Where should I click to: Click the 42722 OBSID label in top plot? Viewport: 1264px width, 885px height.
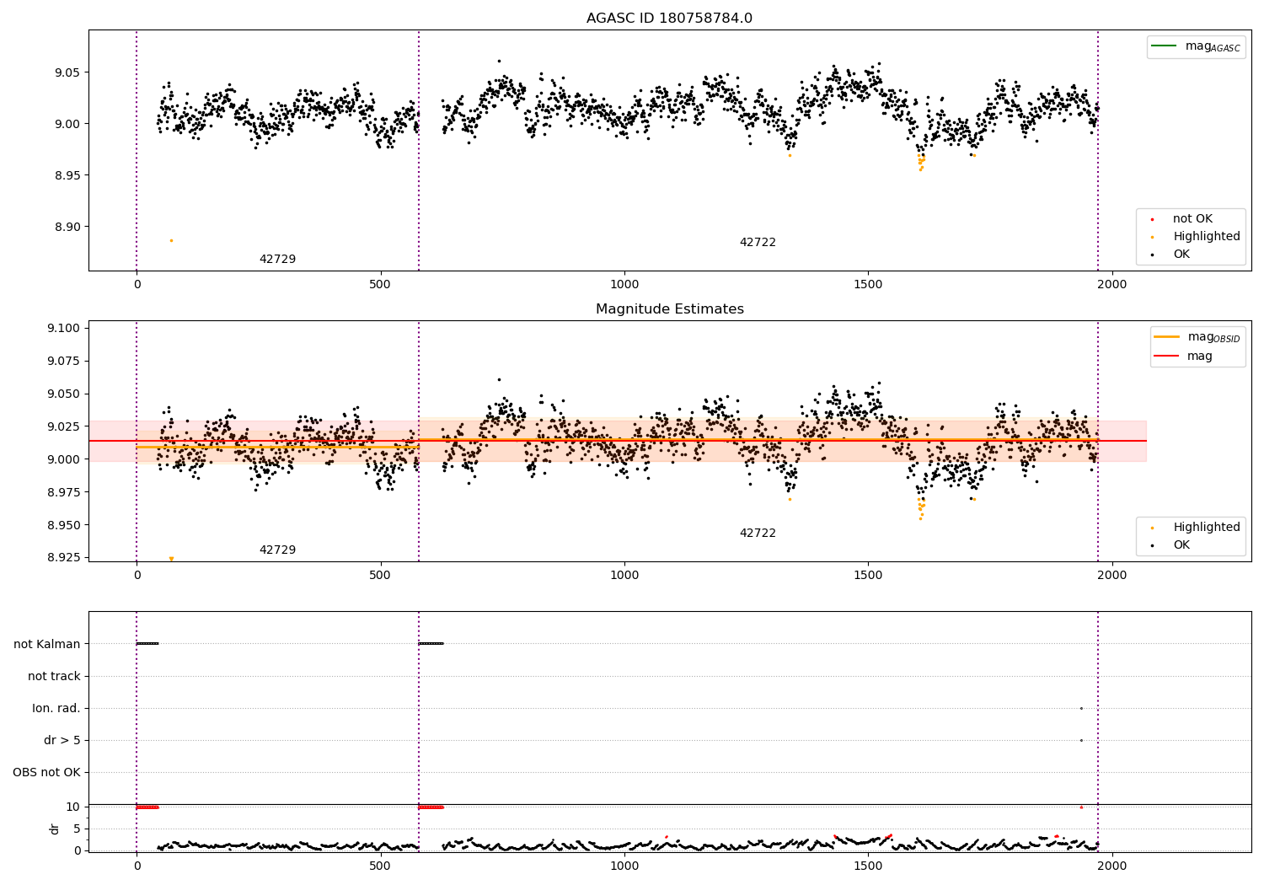click(x=758, y=243)
